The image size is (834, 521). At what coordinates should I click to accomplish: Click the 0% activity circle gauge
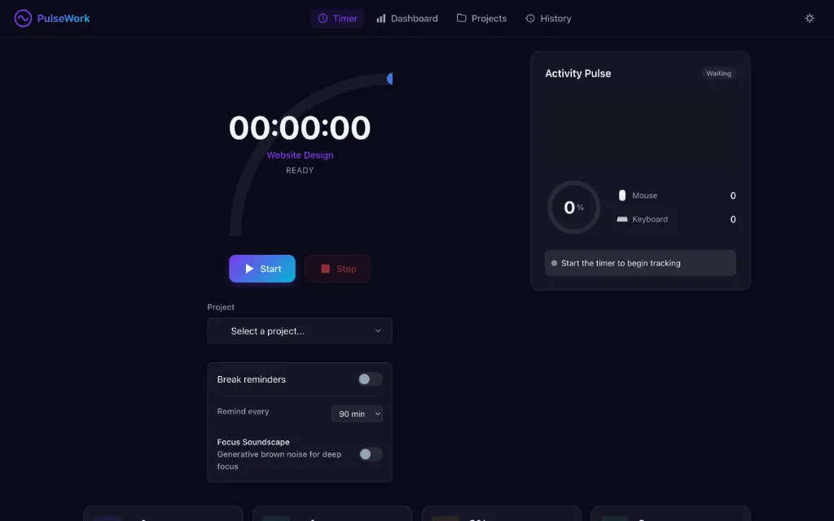click(x=573, y=208)
